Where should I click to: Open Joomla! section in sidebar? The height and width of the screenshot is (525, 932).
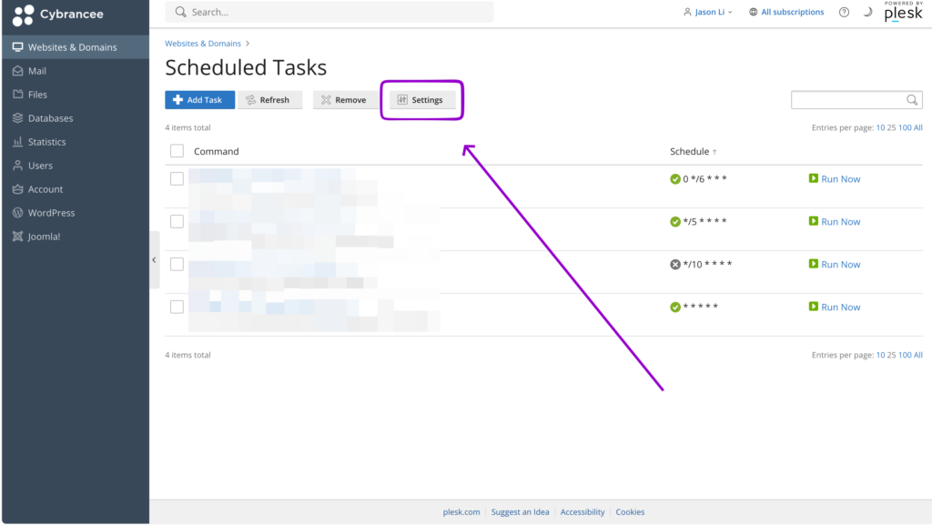(76, 237)
